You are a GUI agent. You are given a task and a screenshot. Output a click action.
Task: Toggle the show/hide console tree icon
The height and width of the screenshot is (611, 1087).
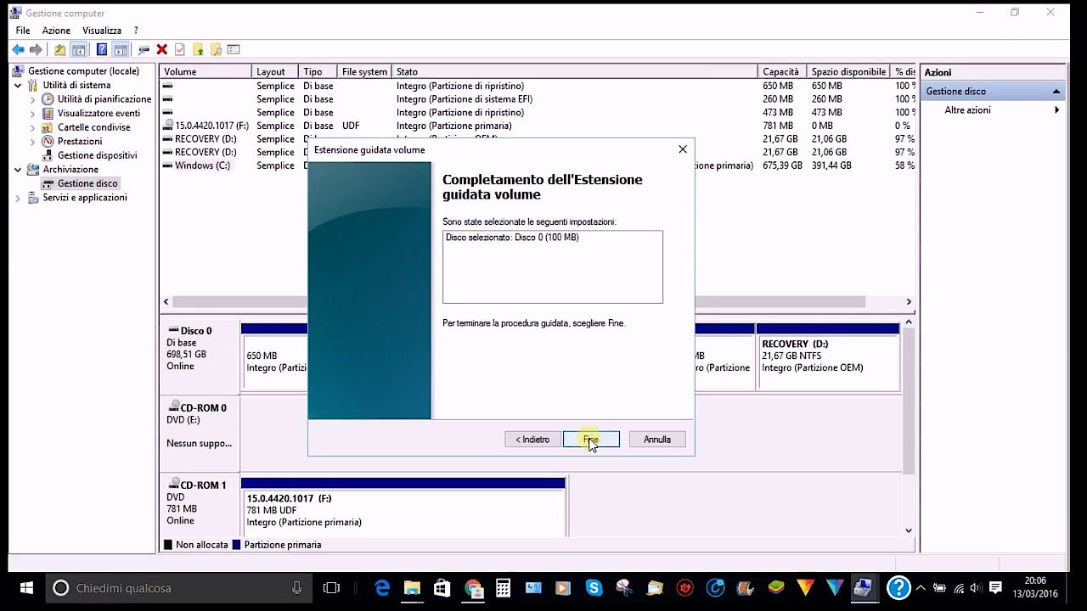(79, 50)
